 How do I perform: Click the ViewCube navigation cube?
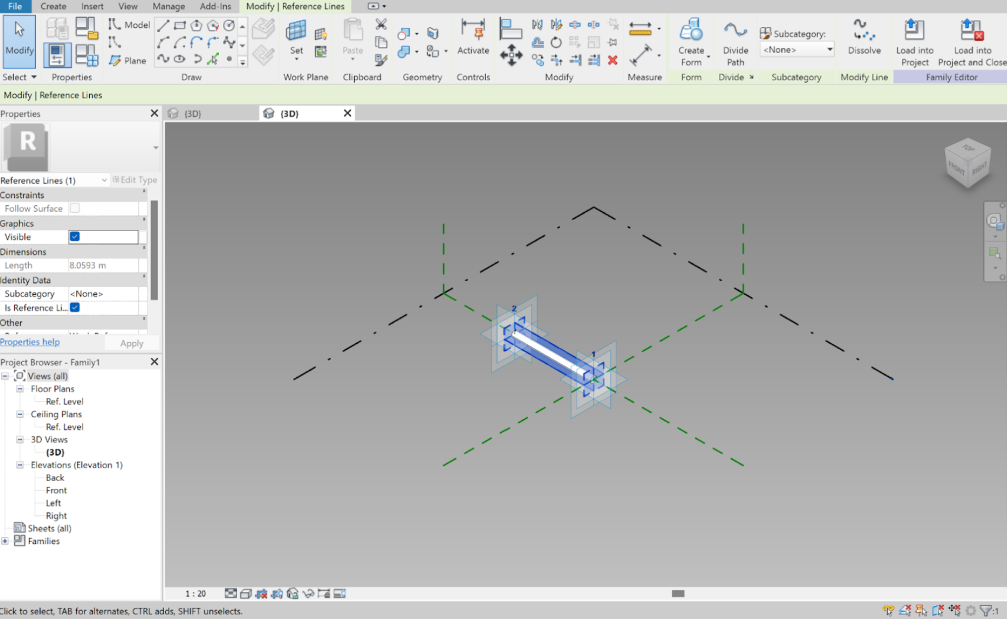967,163
